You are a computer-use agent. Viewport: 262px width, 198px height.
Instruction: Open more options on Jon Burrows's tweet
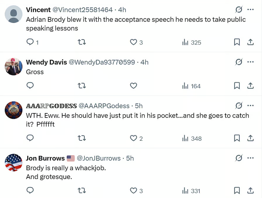pos(250,158)
